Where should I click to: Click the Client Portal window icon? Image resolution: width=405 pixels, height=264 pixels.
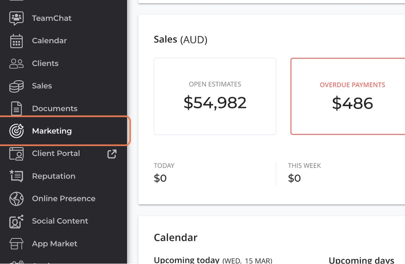coord(16,154)
